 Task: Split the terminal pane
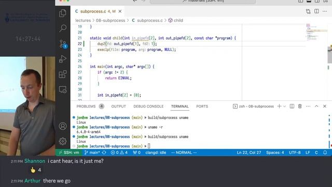tap(292, 106)
